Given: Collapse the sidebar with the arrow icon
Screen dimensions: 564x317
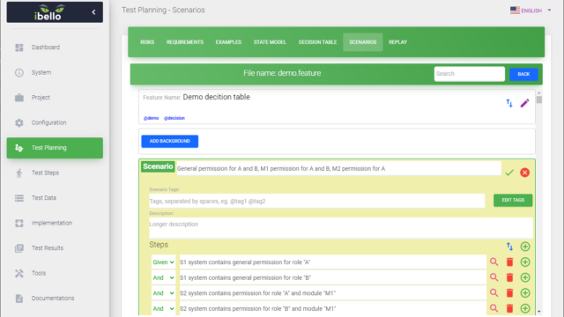Looking at the screenshot, I should point(93,12).
